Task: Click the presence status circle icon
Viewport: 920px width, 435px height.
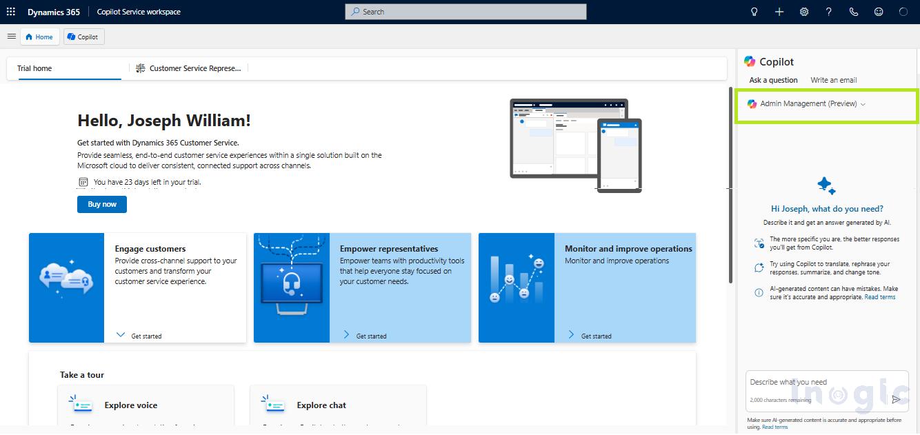Action: [903, 12]
